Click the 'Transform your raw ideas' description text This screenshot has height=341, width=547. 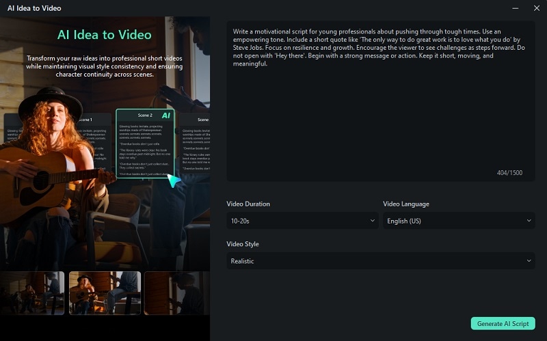[105, 66]
